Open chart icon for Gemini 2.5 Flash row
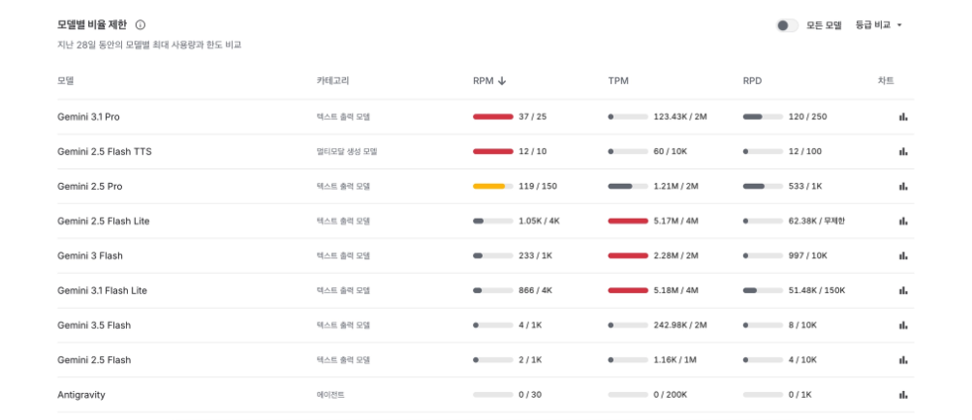Viewport: 972px width, 420px height. click(903, 359)
